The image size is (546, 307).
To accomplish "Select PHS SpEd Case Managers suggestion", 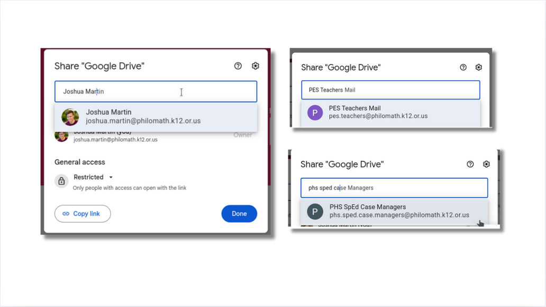I will tap(394, 211).
